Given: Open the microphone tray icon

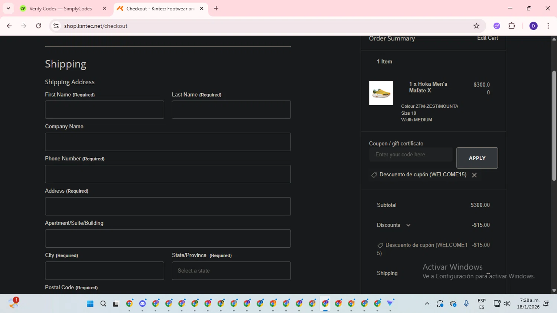Looking at the screenshot, I should [466, 304].
